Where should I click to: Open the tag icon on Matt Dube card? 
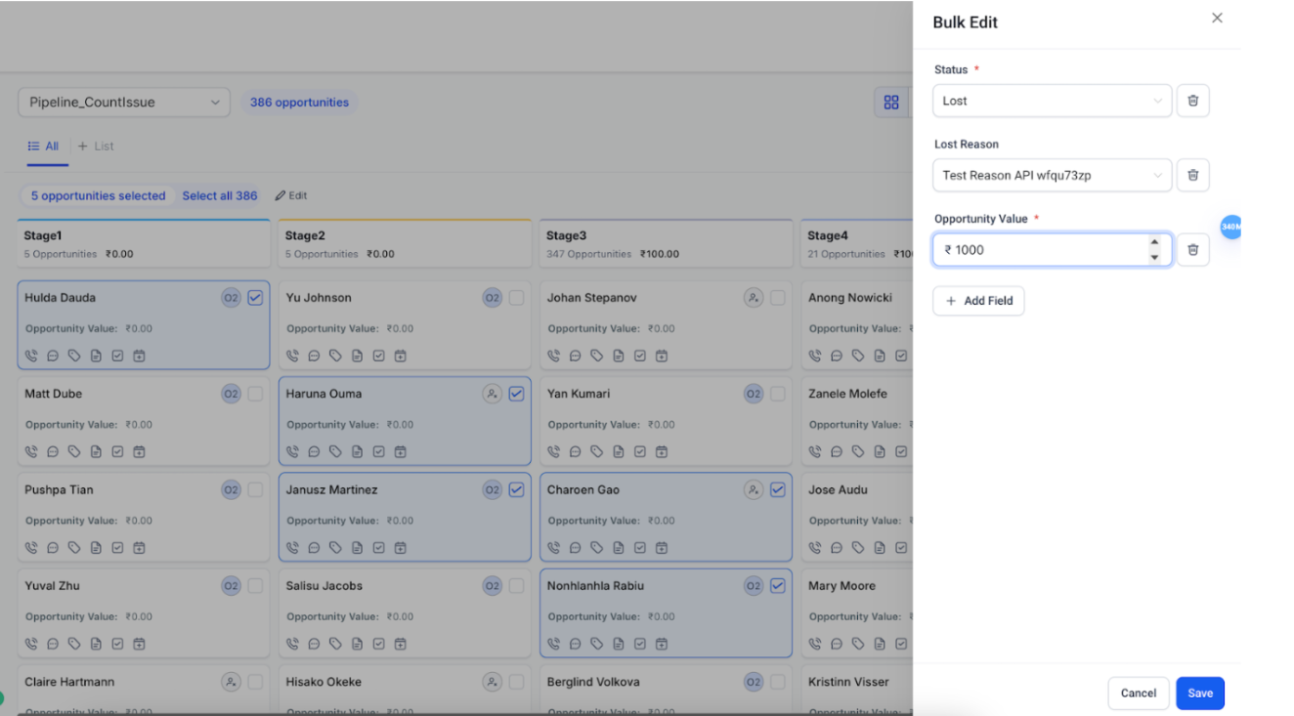74,452
